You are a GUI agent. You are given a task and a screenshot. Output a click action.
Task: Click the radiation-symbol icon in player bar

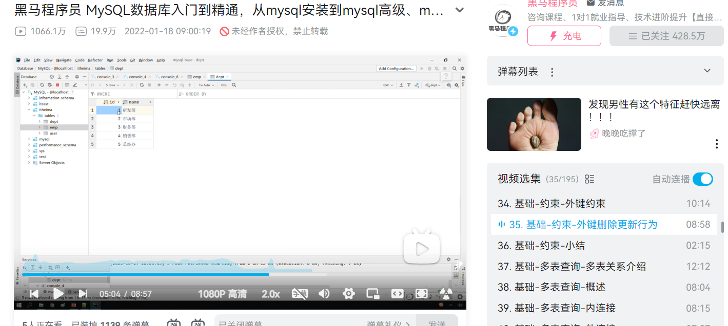point(446,293)
